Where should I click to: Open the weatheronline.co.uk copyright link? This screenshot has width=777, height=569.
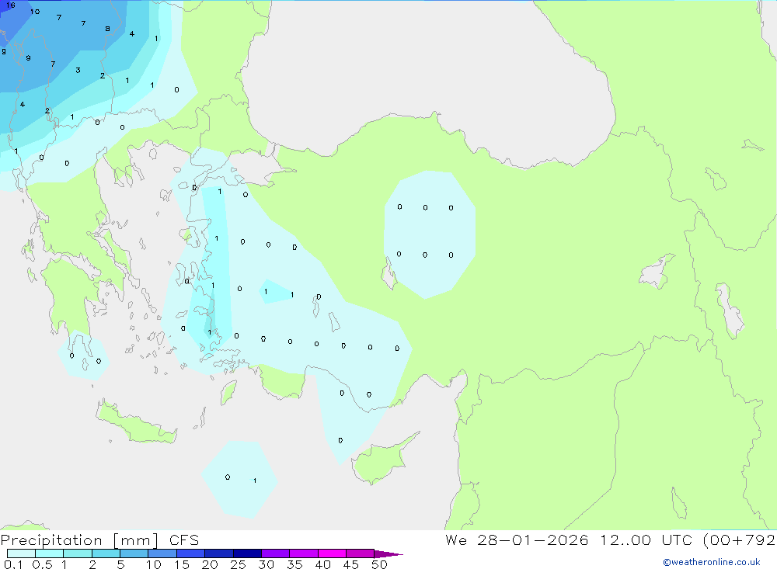click(x=711, y=562)
